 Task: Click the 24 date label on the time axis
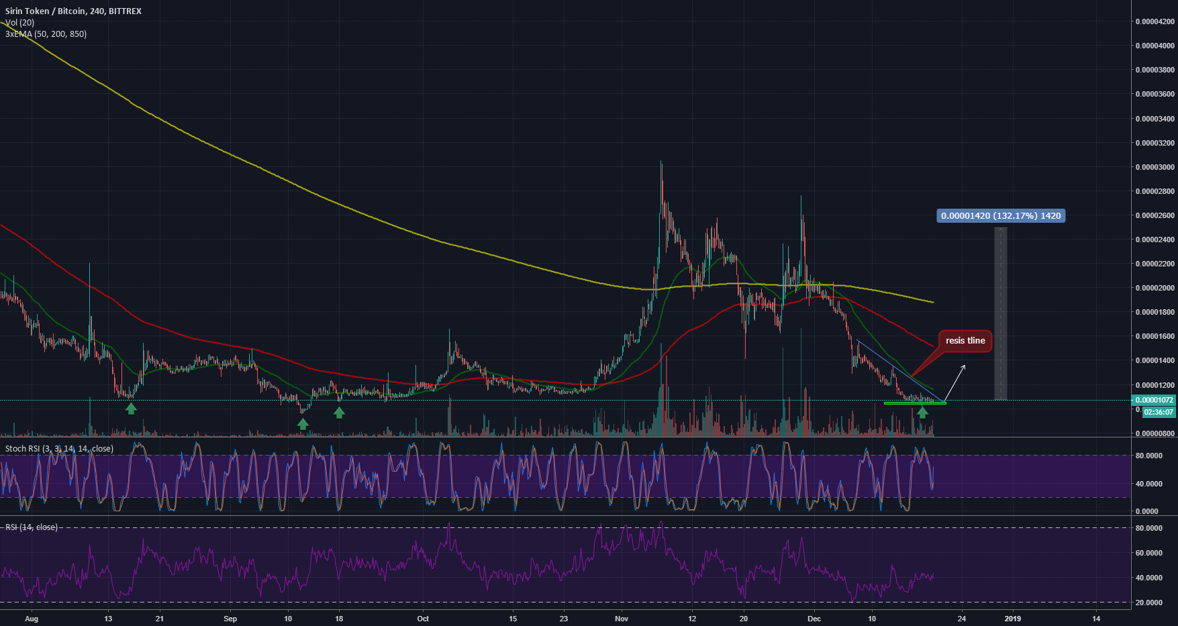(962, 619)
